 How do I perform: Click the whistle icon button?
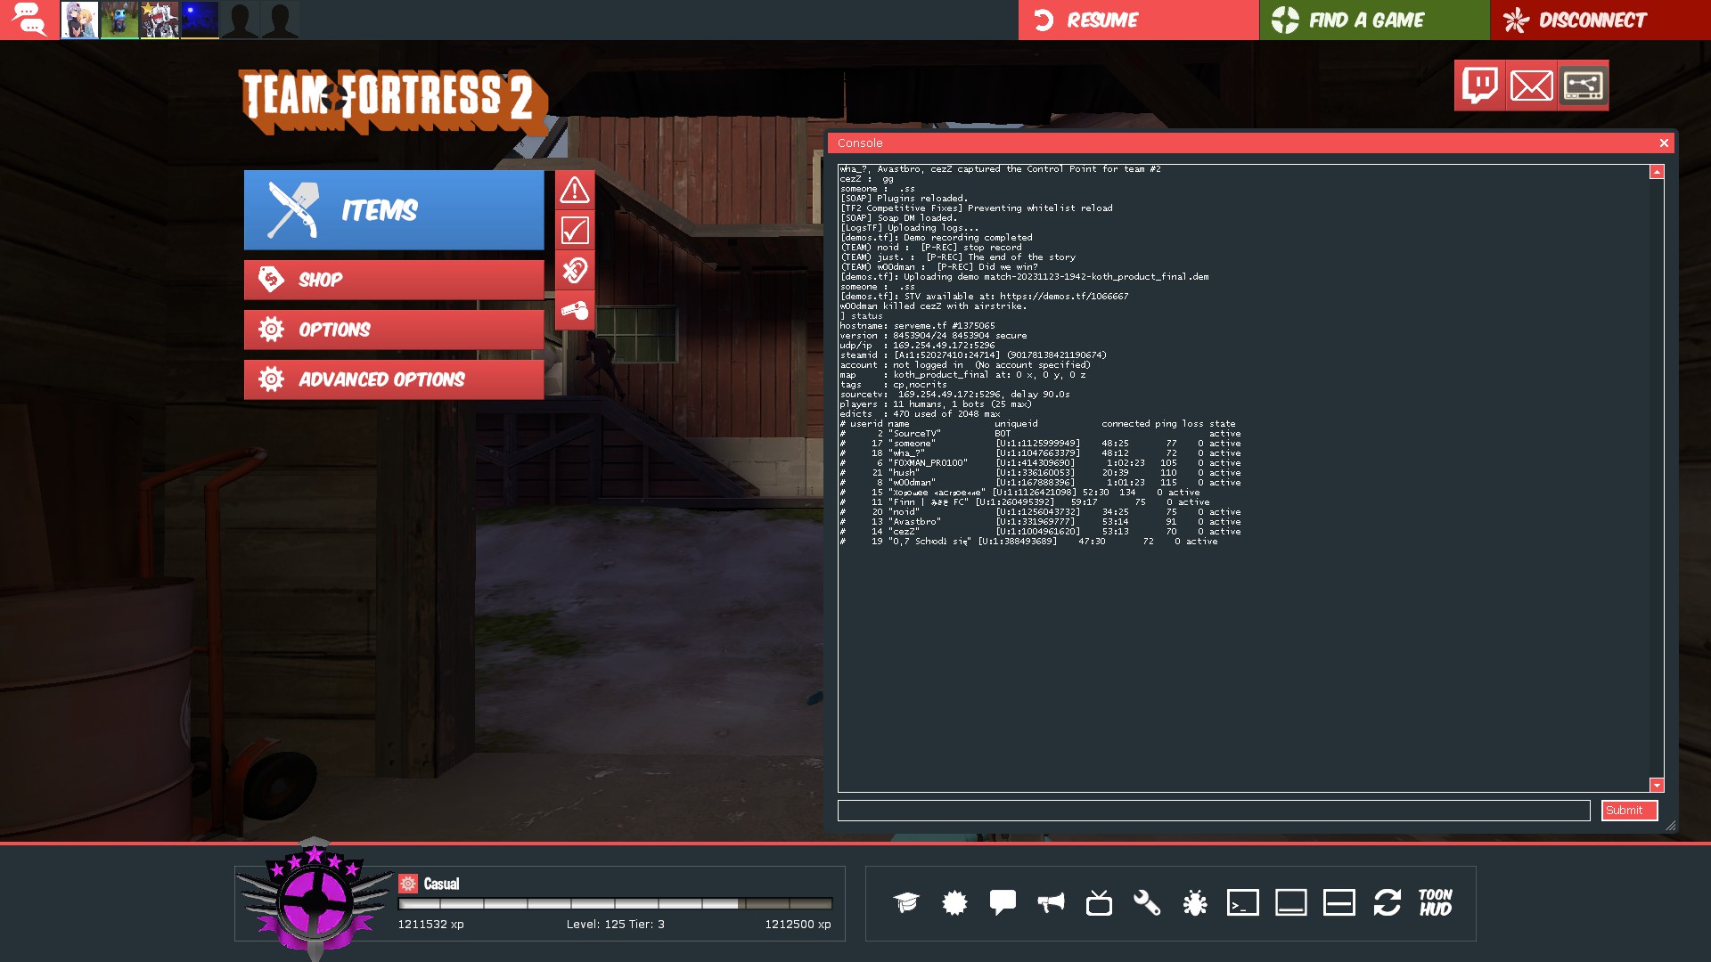pyautogui.click(x=575, y=310)
